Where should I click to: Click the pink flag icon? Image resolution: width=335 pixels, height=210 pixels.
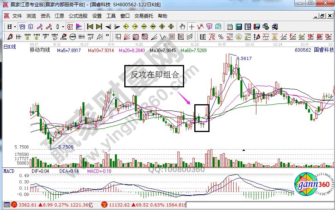point(79,27)
